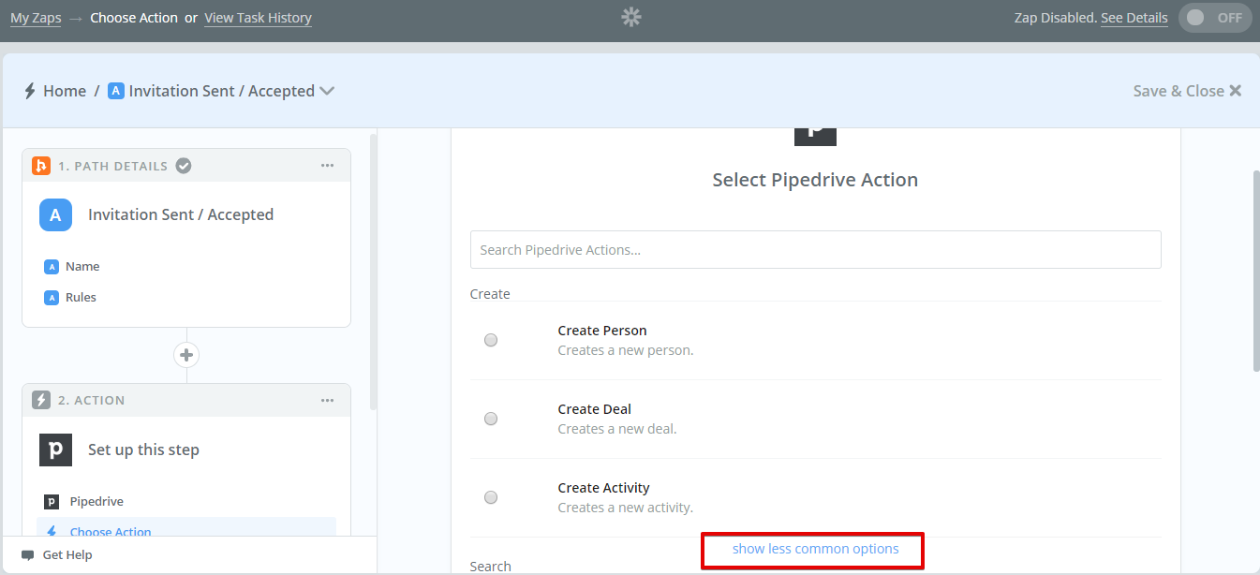Open the Path Details three-dot menu
The width and height of the screenshot is (1260, 575).
327,166
